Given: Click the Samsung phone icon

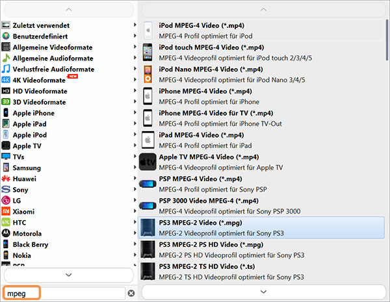Looking at the screenshot, I should (x=6, y=168).
